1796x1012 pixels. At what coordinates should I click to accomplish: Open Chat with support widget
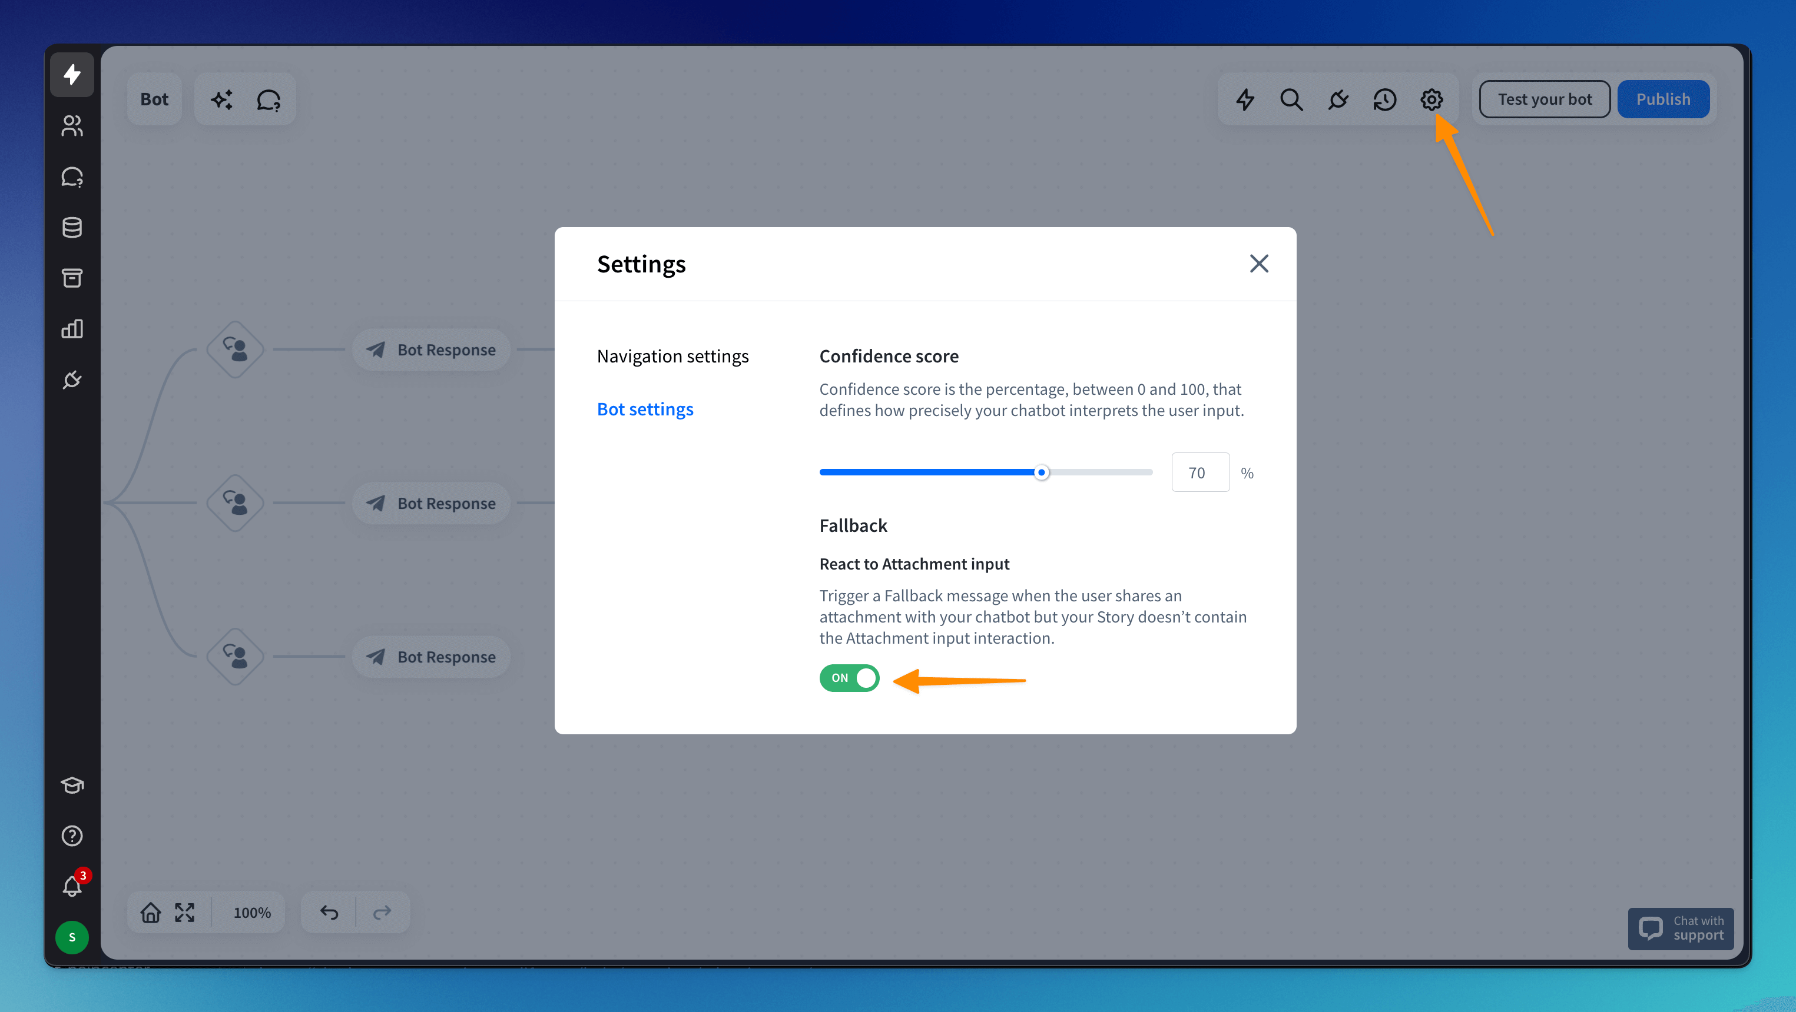click(1680, 928)
